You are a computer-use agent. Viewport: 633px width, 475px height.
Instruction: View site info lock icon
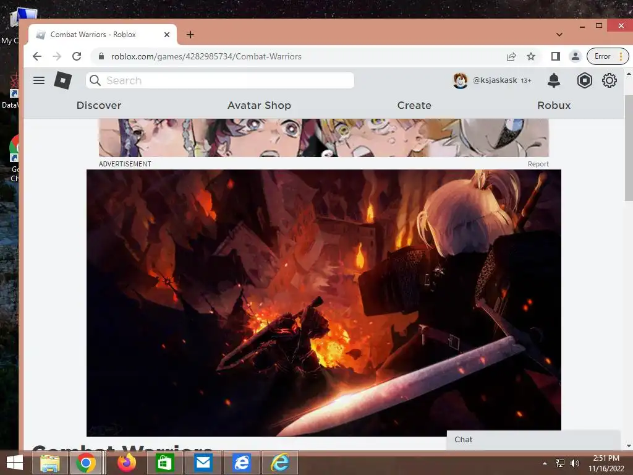point(101,56)
